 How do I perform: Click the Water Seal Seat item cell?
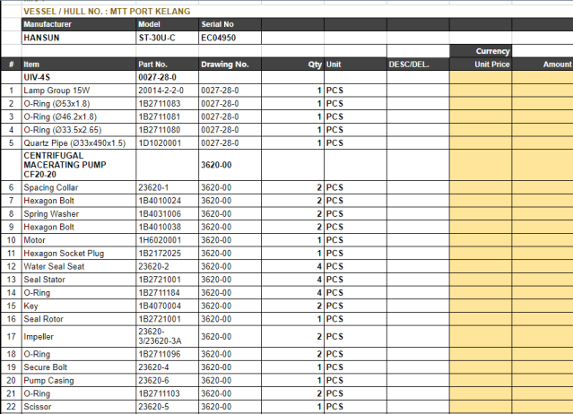(x=78, y=267)
